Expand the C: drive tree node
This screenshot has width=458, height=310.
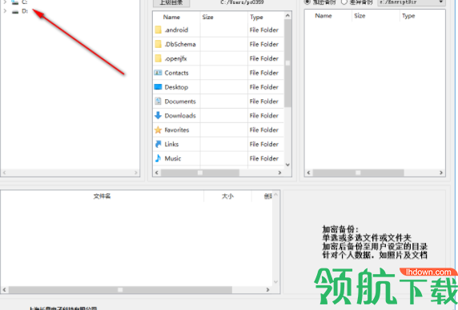click(5, 2)
